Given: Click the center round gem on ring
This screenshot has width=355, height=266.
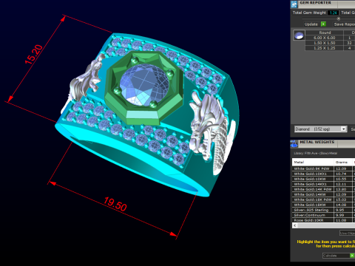Looking at the screenshot, I should [144, 85].
